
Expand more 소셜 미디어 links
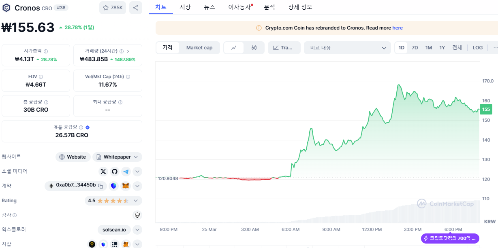[x=137, y=172]
